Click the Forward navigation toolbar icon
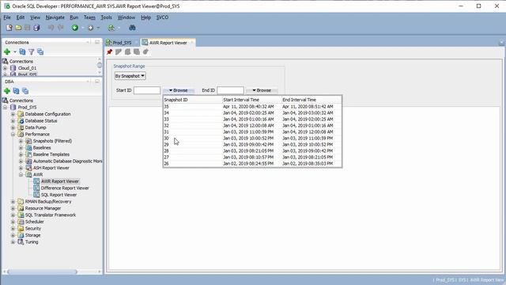This screenshot has width=506, height=285. [x=91, y=28]
